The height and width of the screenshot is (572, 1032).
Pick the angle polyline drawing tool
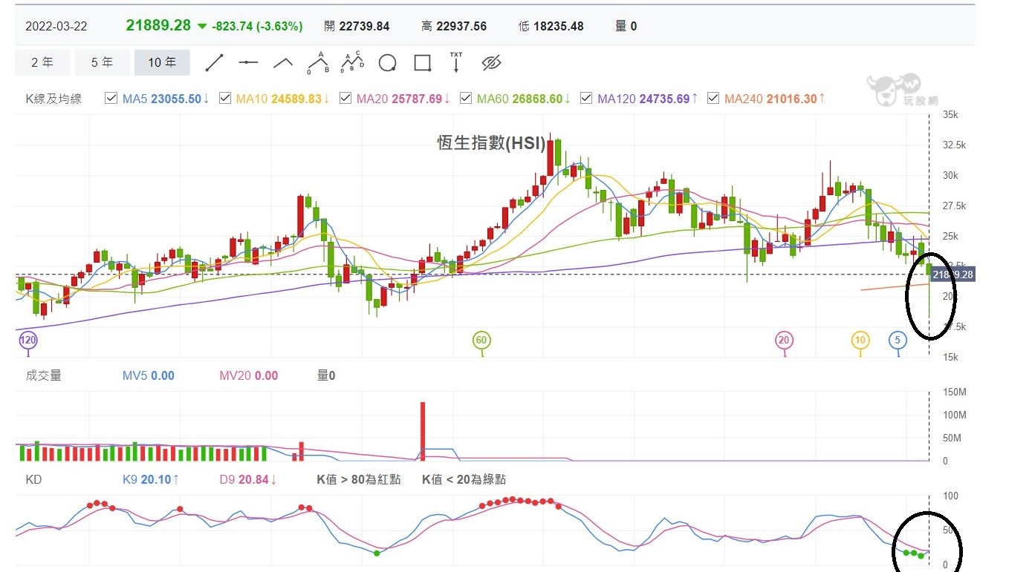coord(283,63)
